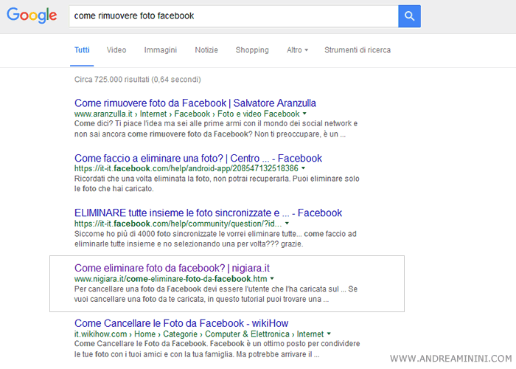Click the 'Computer & Elettronica' breadcrumb text
The width and height of the screenshot is (516, 369).
click(247, 334)
